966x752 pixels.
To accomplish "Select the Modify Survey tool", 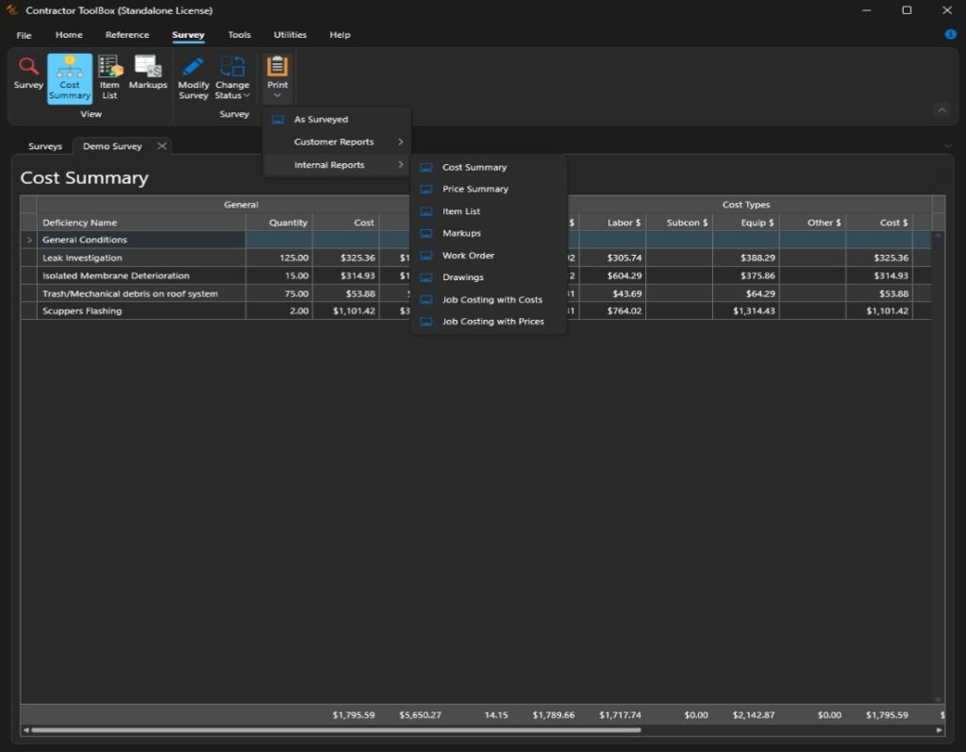I will pos(193,75).
